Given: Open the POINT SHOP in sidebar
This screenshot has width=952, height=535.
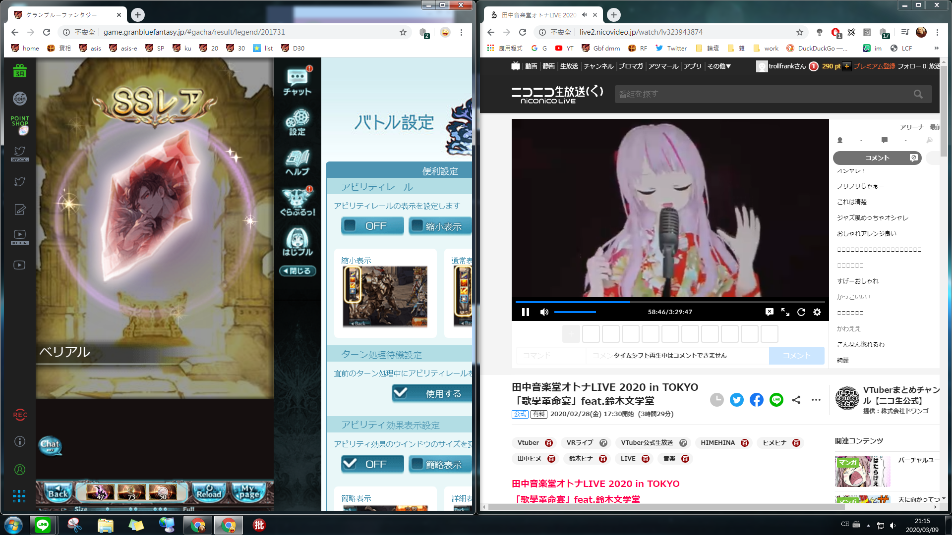Looking at the screenshot, I should (20, 125).
